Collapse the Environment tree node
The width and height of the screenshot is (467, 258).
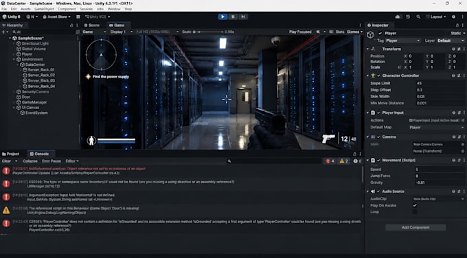pos(14,60)
